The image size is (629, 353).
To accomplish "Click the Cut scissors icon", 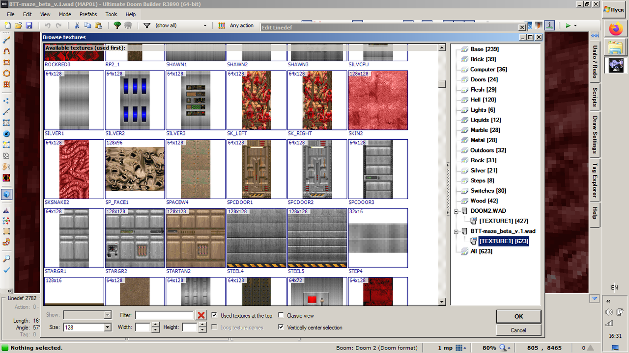I will pos(77,25).
